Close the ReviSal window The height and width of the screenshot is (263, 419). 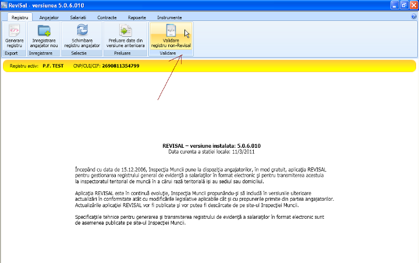click(414, 5)
